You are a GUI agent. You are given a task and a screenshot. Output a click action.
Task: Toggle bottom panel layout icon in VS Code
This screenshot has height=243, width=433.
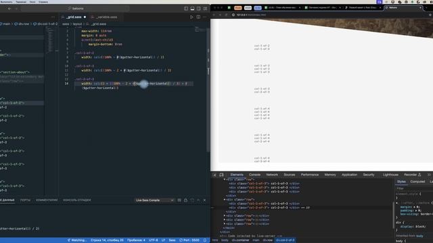(192, 9)
